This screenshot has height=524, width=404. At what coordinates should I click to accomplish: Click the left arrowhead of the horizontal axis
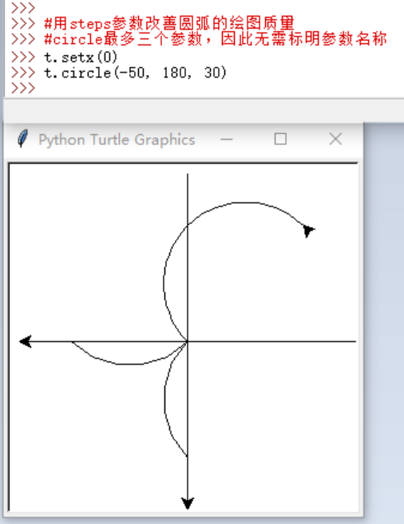pyautogui.click(x=26, y=341)
